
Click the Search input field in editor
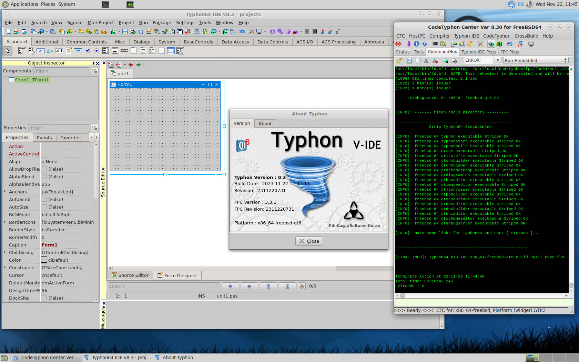[x=164, y=286]
